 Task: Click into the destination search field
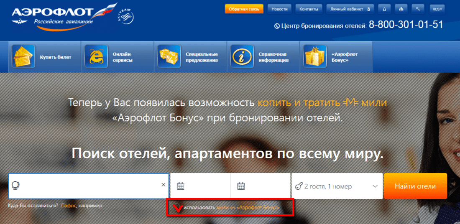(x=89, y=186)
